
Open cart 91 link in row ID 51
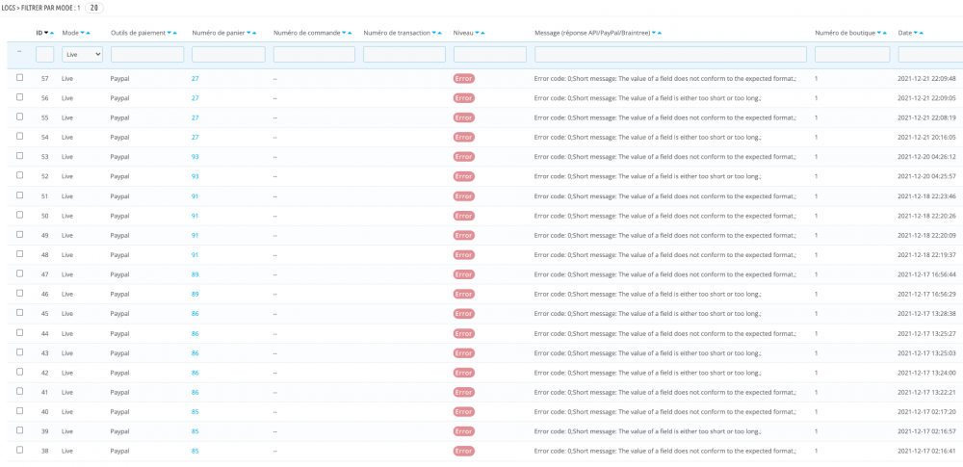[195, 196]
